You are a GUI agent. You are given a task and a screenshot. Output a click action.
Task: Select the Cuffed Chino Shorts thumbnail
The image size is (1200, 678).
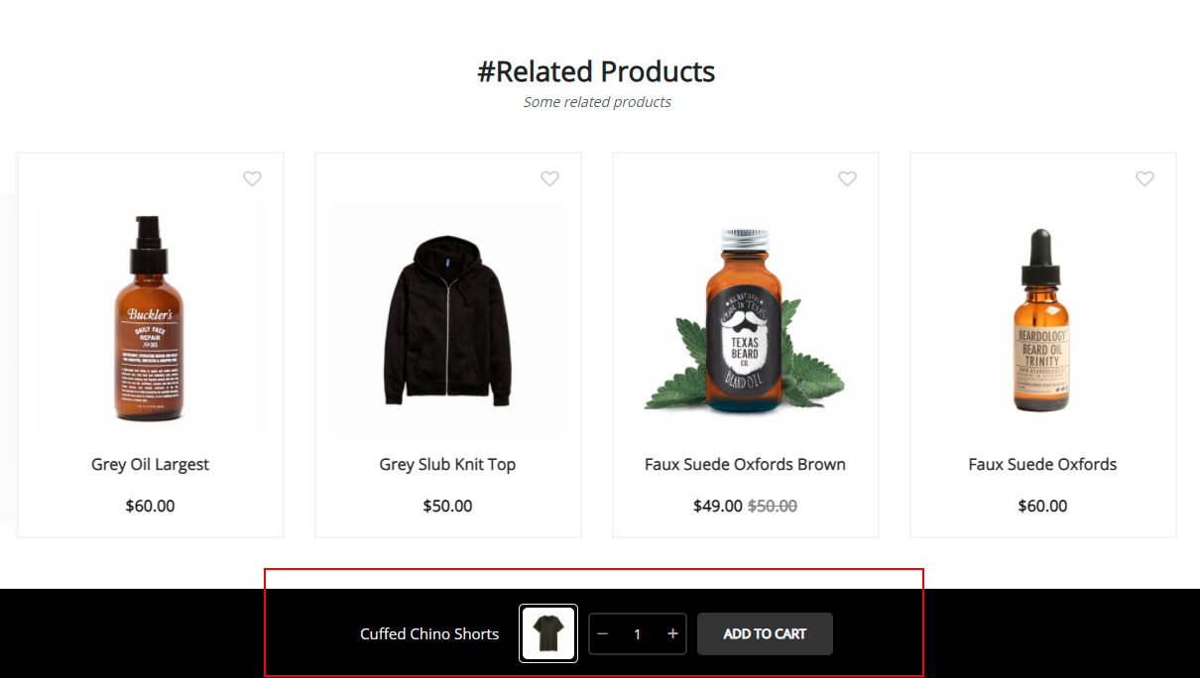(548, 633)
